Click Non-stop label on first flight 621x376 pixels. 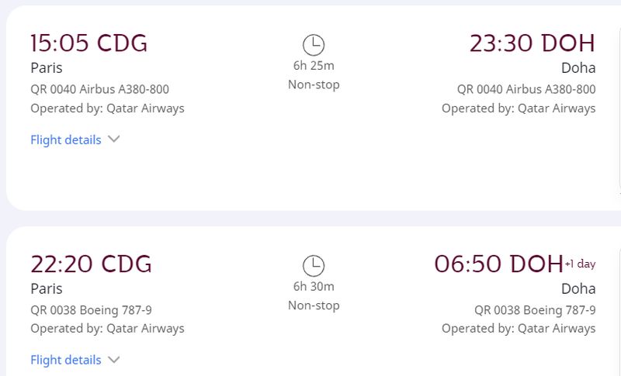click(314, 85)
